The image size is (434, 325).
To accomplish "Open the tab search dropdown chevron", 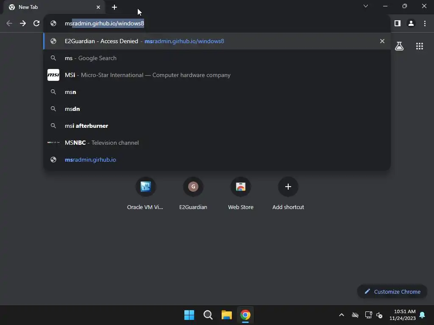I will [366, 6].
